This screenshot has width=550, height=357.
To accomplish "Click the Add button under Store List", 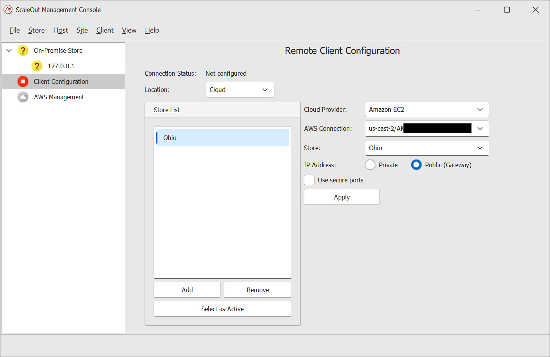I will (x=187, y=290).
